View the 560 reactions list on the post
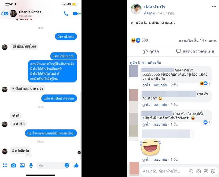Screen dimensions: 219x177 point(139,40)
